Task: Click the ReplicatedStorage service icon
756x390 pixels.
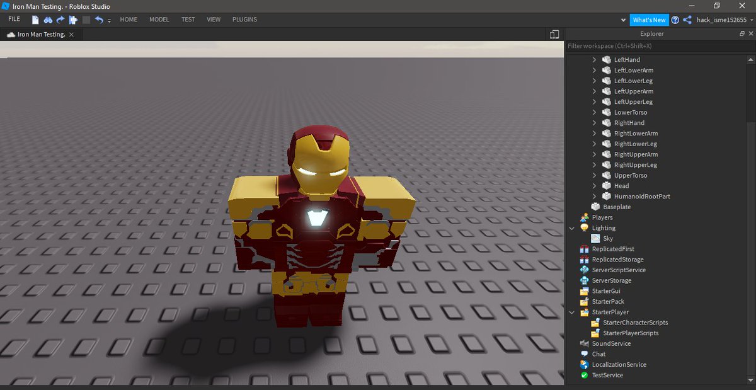Action: click(x=584, y=260)
